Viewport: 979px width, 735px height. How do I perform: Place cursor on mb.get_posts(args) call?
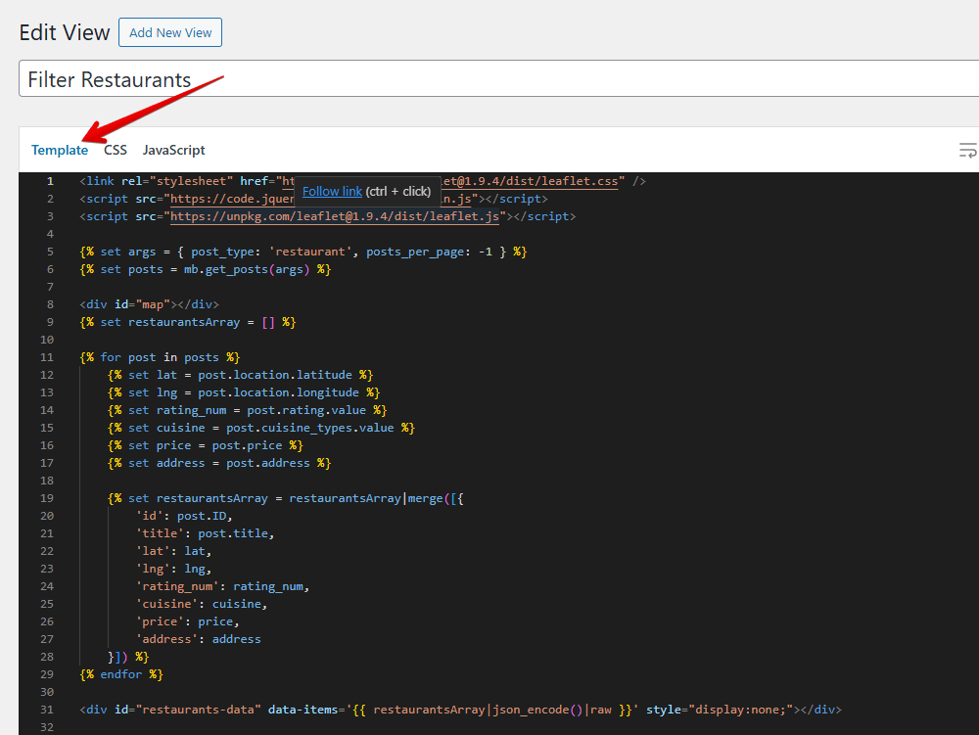(240, 269)
